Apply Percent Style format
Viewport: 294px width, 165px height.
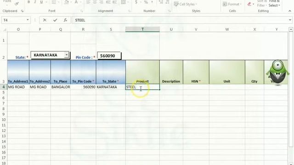[146, 2]
